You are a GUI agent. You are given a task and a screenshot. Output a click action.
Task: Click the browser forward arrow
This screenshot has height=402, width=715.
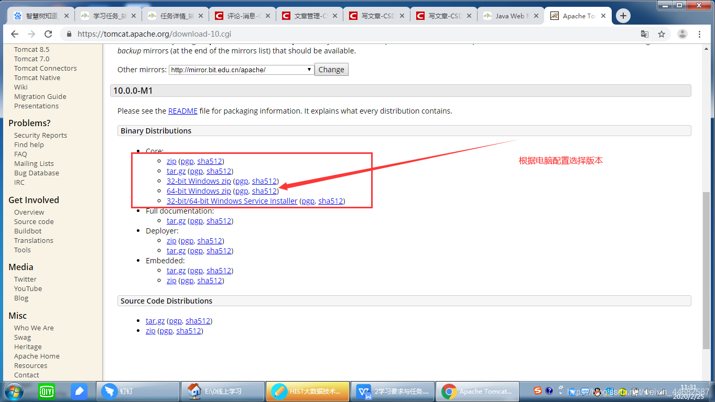click(x=31, y=34)
